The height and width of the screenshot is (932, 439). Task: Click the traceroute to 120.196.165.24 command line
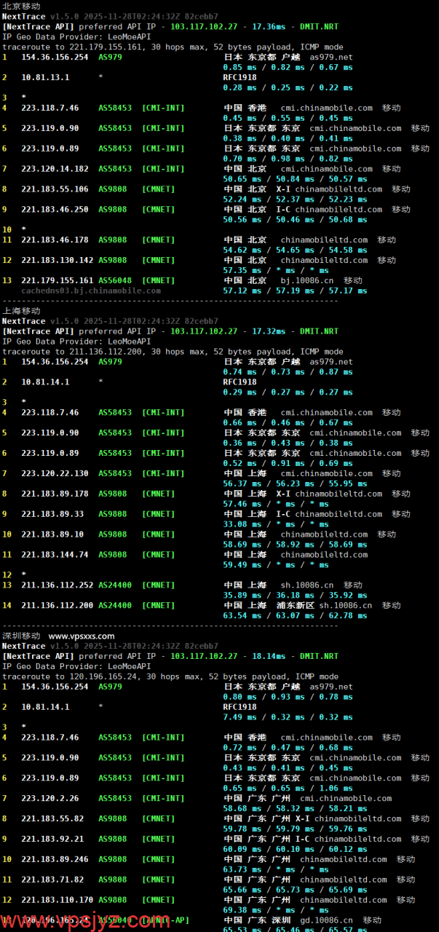(170, 676)
